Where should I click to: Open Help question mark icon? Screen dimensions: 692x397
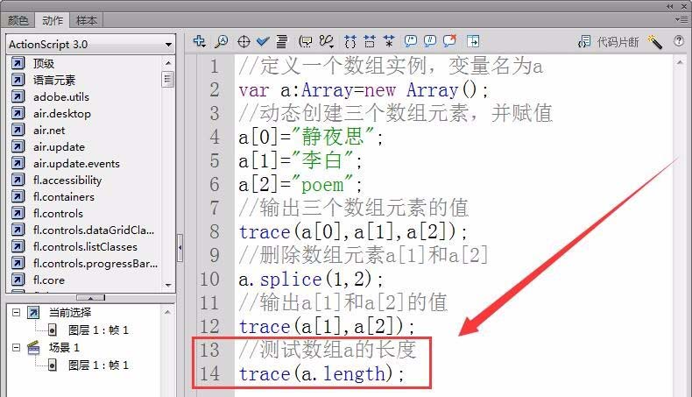(679, 41)
